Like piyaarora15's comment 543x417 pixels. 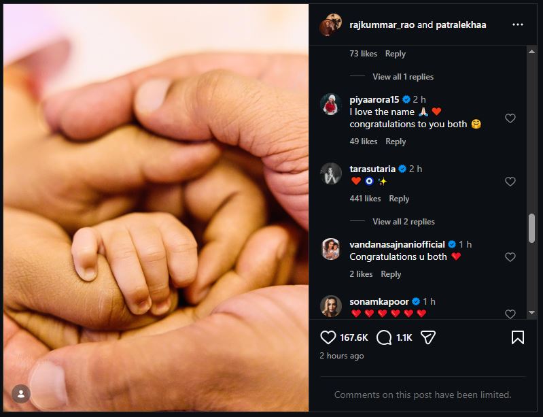[510, 118]
